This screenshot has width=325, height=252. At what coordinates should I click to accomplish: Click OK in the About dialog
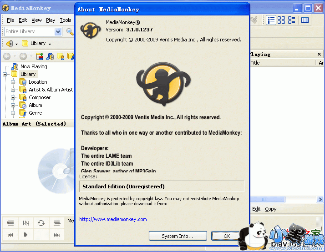click(226, 236)
